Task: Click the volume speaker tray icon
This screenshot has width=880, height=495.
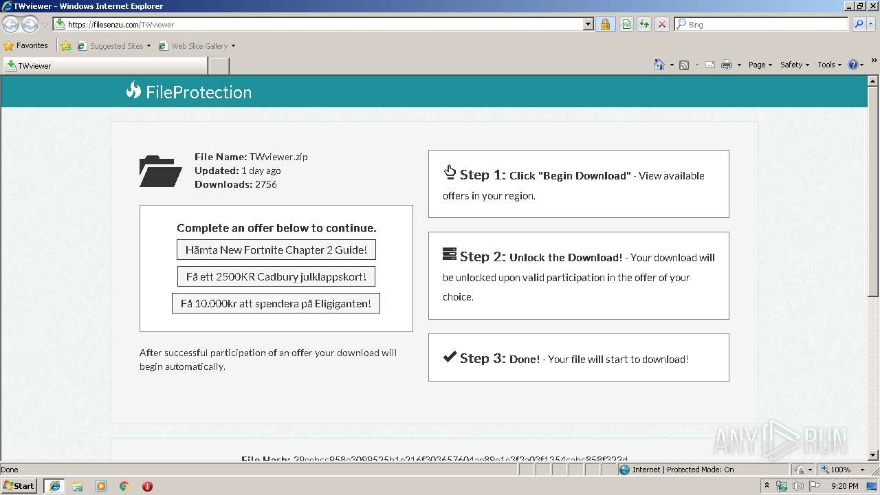Action: 798,486
